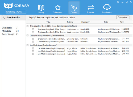
Task: Tick second Cristianesimo duplicate file checkbox
Action: point(33,41)
